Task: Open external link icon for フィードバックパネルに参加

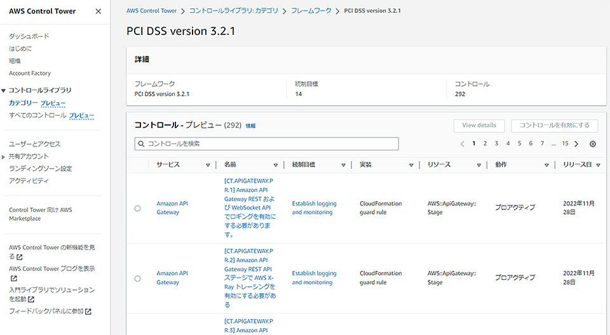Action: point(88,312)
